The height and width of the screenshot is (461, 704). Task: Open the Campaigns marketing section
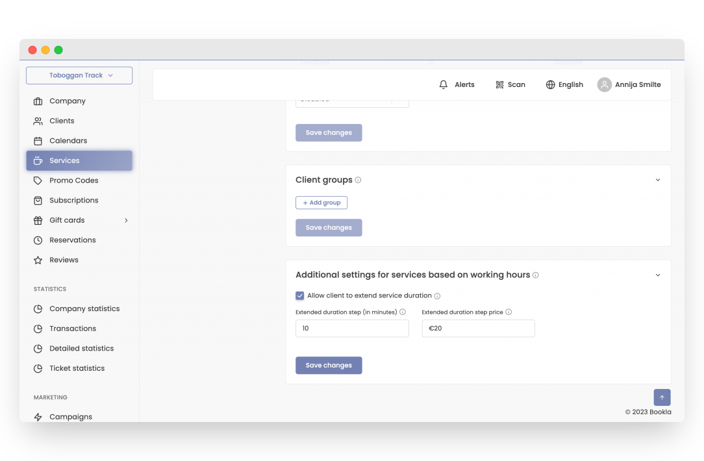71,416
